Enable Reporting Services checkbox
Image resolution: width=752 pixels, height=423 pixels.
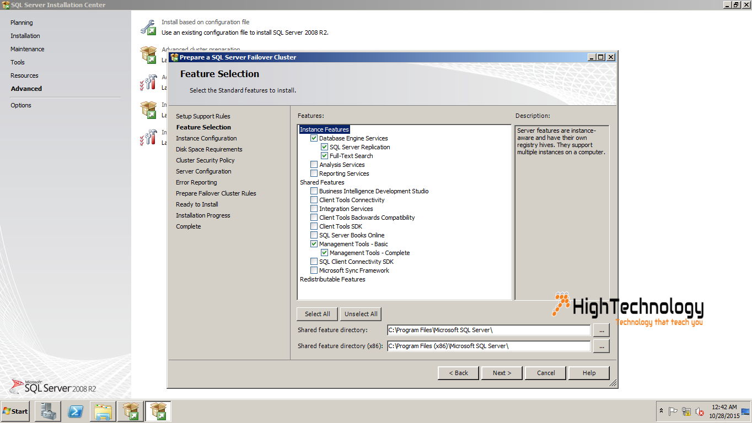click(x=314, y=173)
